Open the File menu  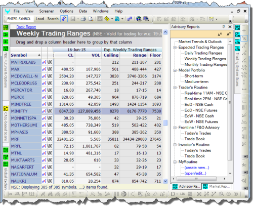point(17,11)
